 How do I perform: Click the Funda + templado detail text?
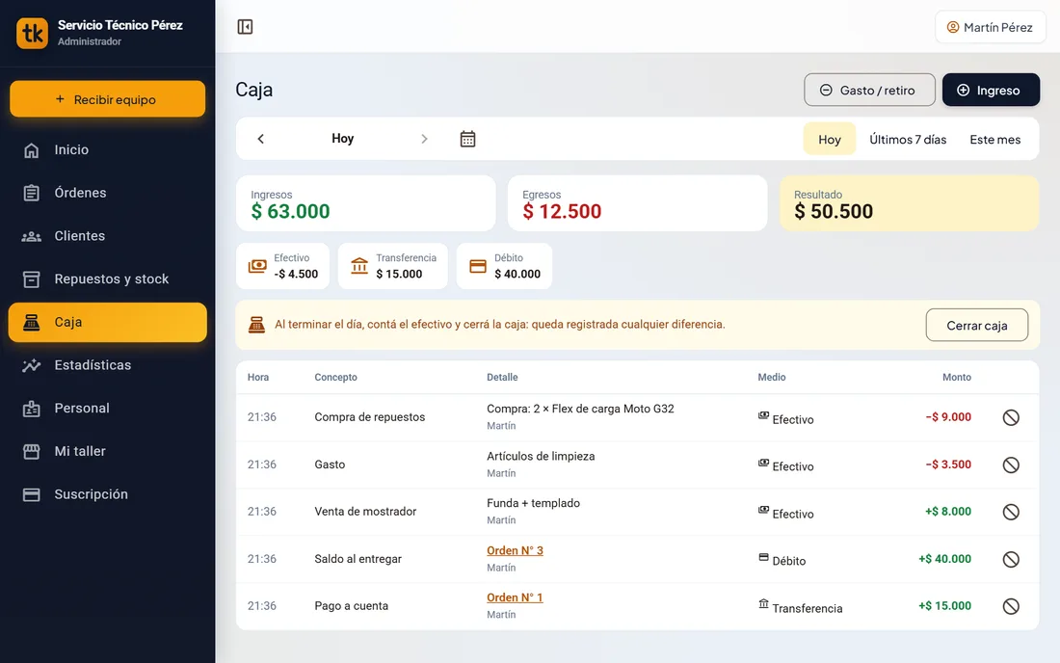tap(534, 503)
